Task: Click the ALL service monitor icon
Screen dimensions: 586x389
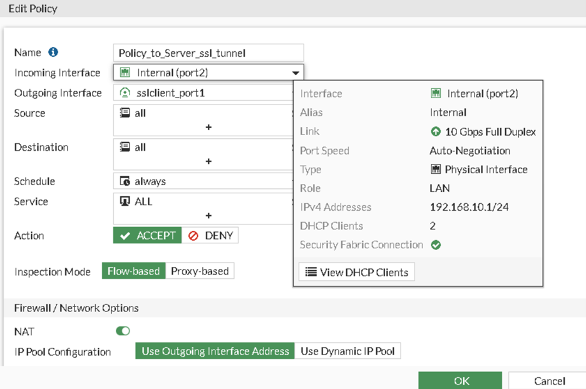Action: coord(125,201)
